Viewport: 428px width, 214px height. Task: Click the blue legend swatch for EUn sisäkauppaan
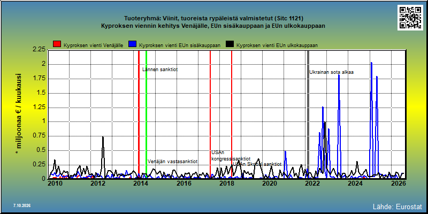(133, 44)
